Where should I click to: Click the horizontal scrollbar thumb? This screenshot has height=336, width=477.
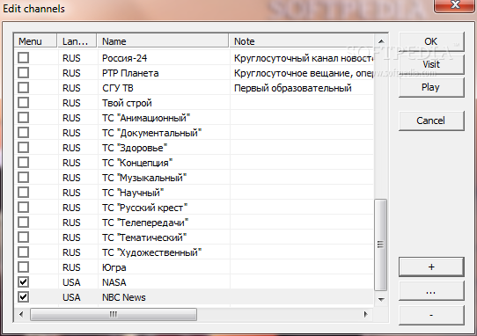point(114,314)
